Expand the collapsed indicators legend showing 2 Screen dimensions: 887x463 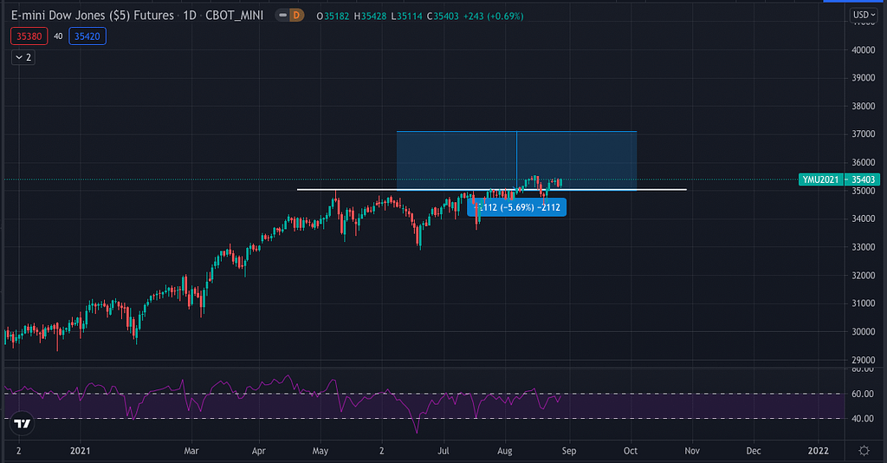[23, 57]
